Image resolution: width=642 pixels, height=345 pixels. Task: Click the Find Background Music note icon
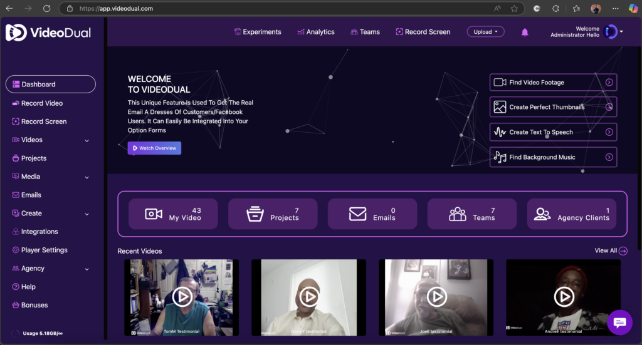click(x=500, y=157)
